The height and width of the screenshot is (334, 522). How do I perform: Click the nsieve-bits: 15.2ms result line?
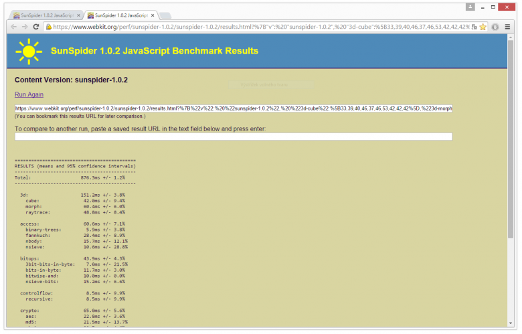click(75, 282)
